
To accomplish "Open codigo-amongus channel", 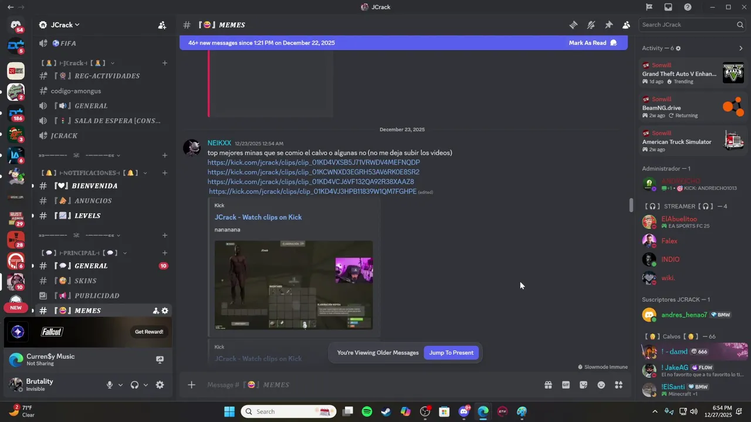I will [x=103, y=91].
